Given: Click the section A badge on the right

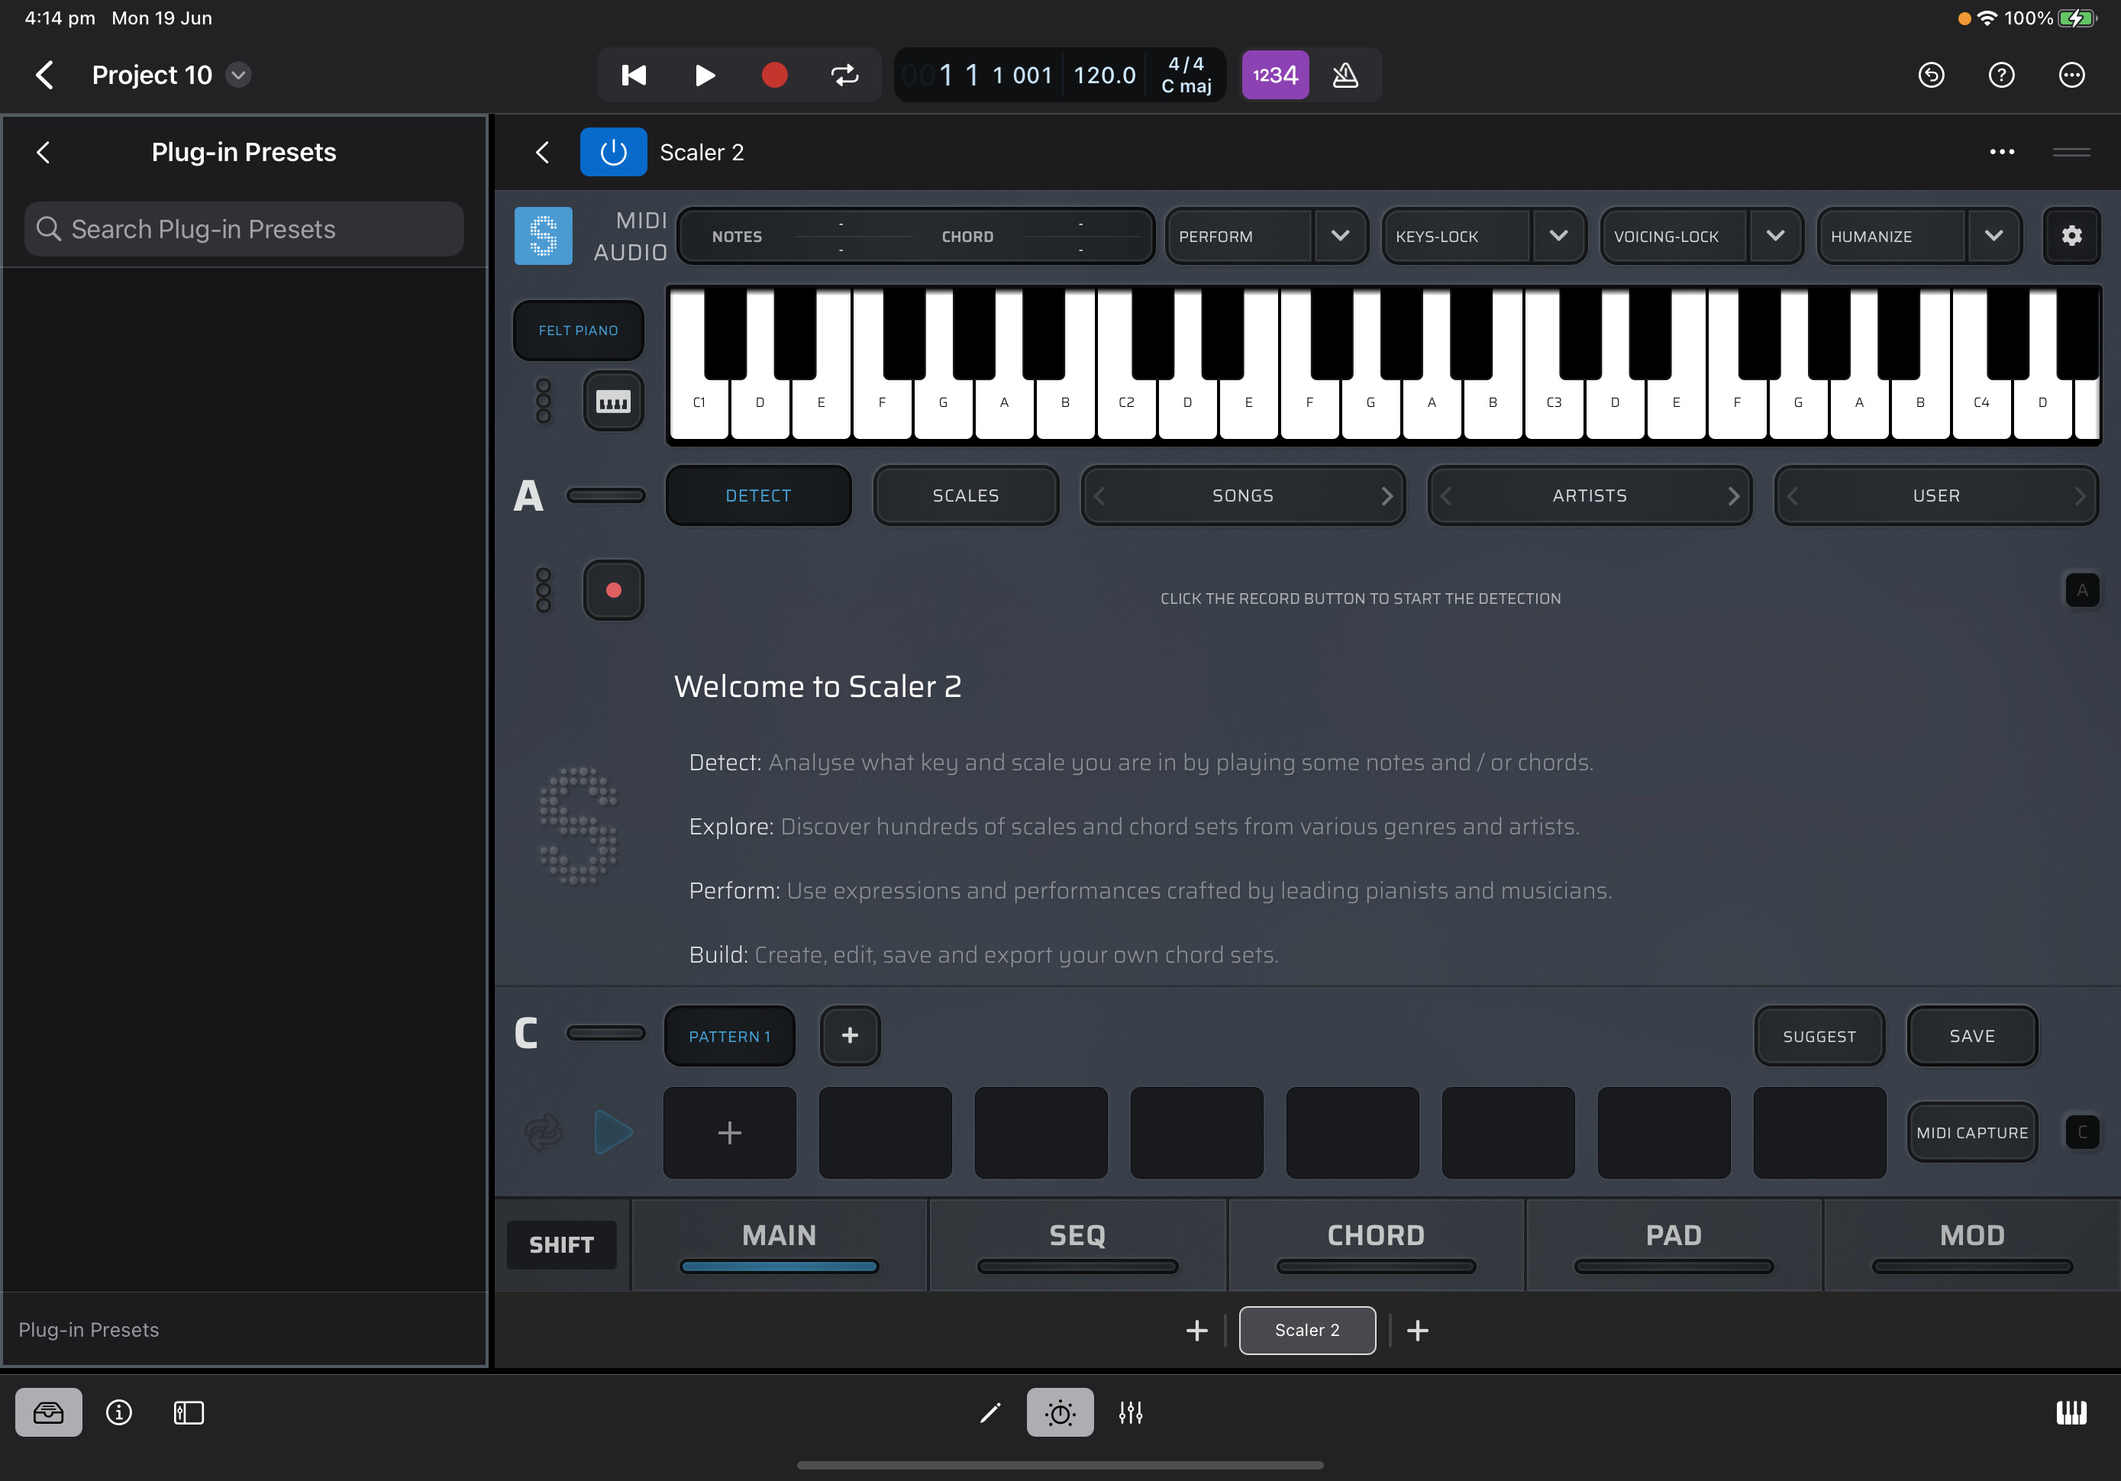Looking at the screenshot, I should (x=2082, y=590).
